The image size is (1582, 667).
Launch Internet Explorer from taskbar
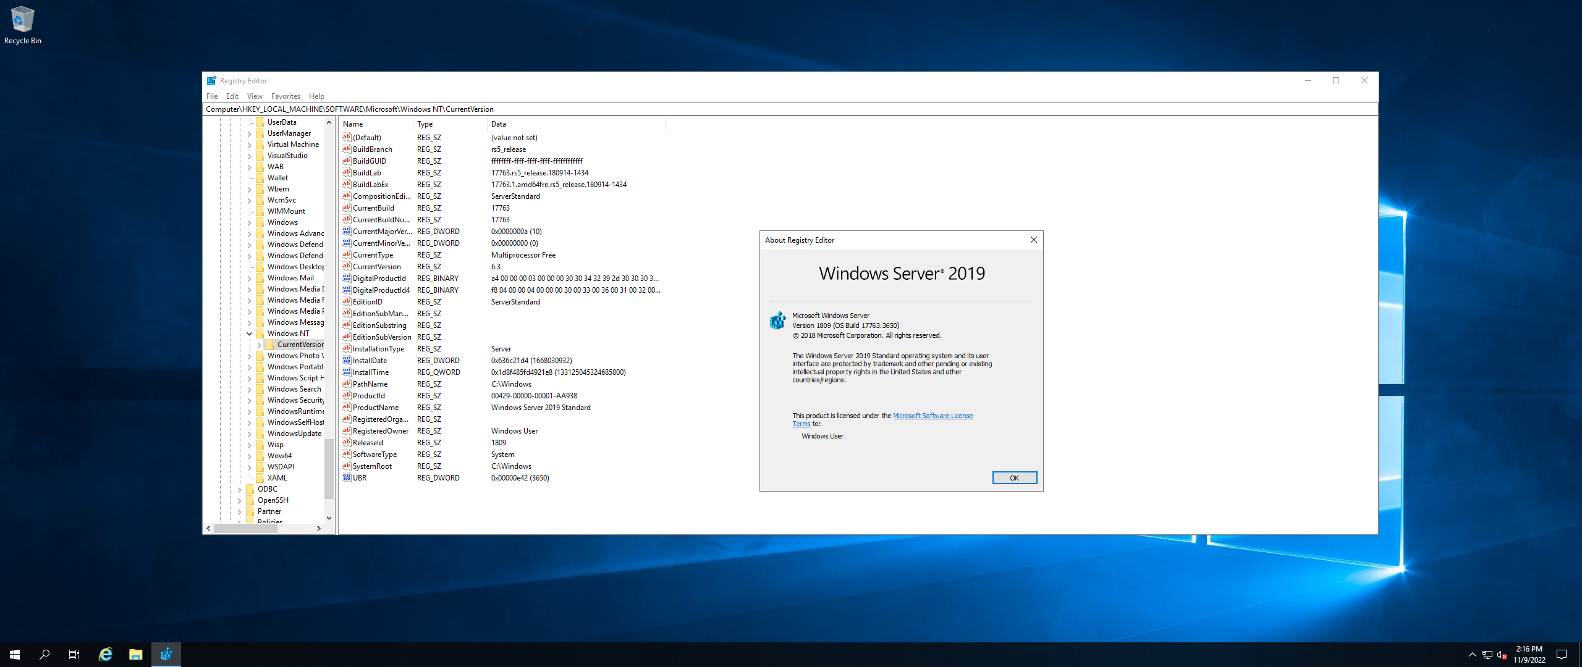(x=106, y=655)
